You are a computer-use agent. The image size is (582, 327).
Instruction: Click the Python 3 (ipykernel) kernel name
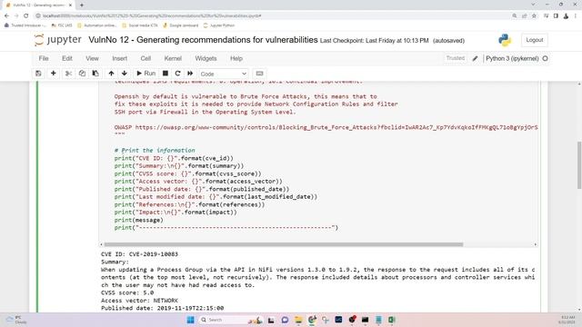[x=512, y=58]
